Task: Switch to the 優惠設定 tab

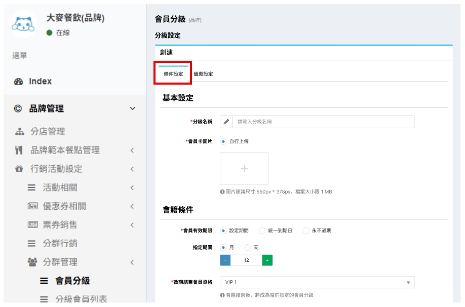Action: click(x=203, y=74)
